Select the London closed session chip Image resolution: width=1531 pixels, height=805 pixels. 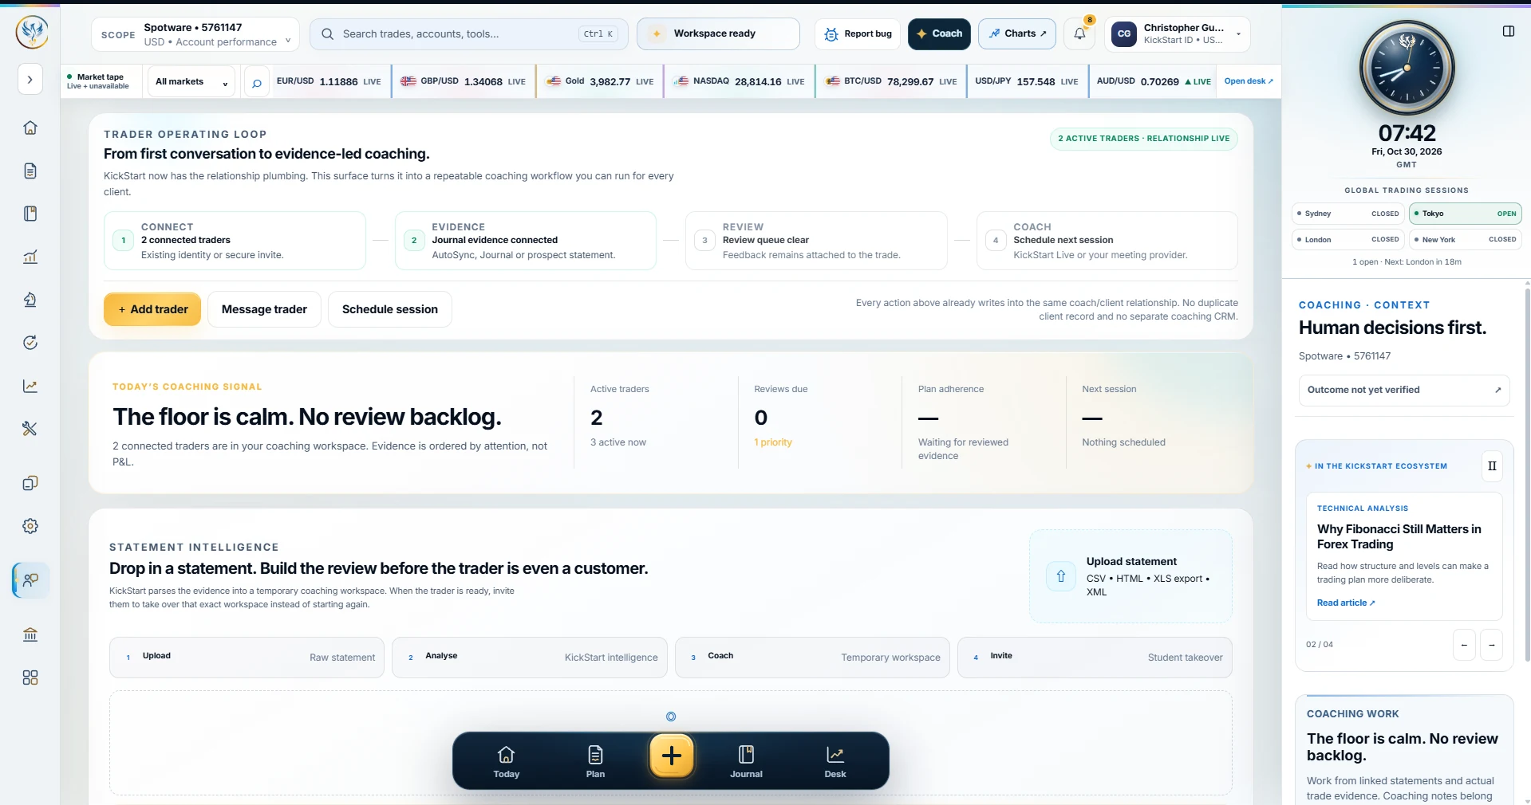[x=1348, y=239]
